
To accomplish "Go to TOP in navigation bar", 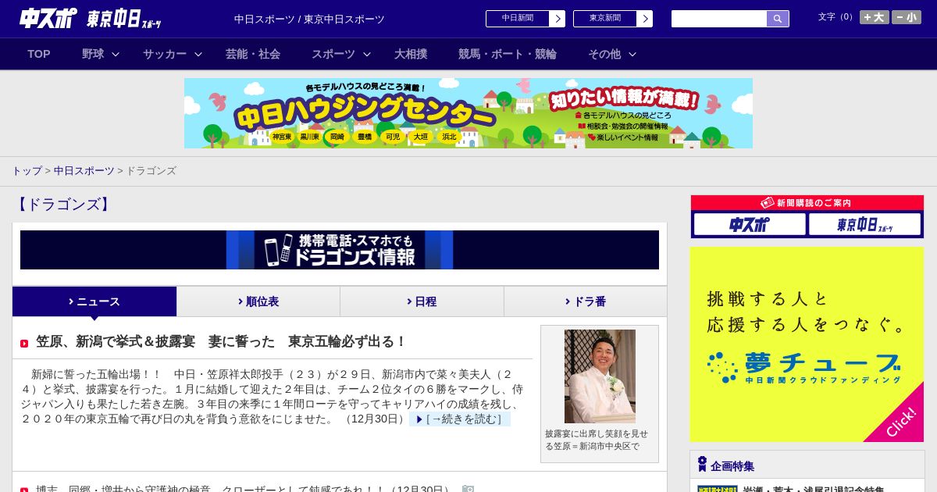I will pyautogui.click(x=39, y=54).
